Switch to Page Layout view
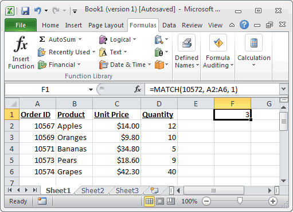The image size is (293, 212). 160,201
